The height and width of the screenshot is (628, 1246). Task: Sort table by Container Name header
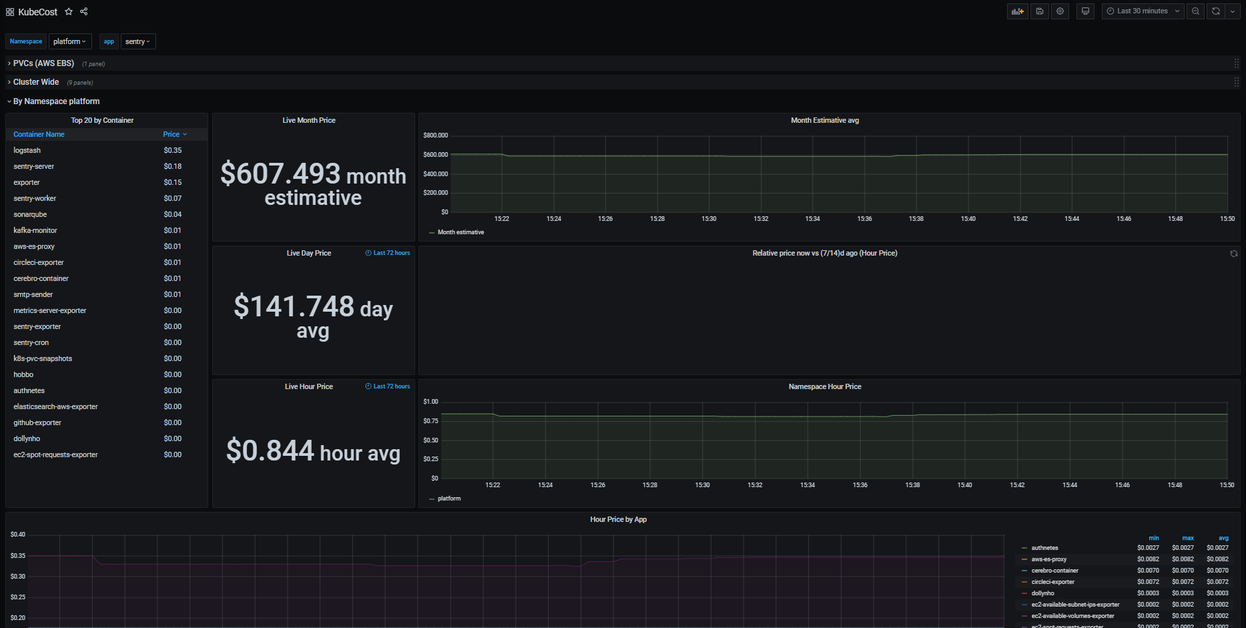coord(39,134)
